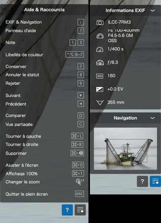Click the exposure compensation icon at +0.0 EV
Viewport: 161px width, 223px height.
(100, 89)
